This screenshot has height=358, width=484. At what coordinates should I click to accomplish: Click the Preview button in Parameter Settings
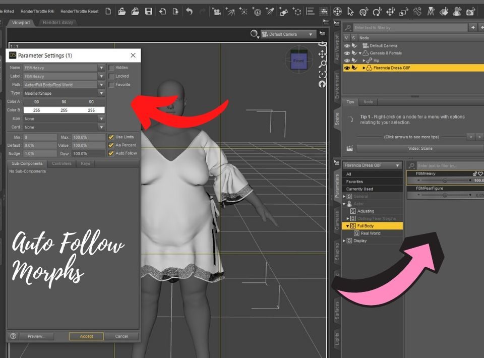pyautogui.click(x=36, y=336)
